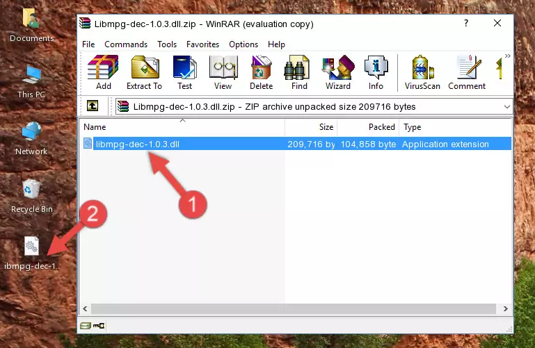The width and height of the screenshot is (535, 348).
Task: Open the Tools menu
Action: pos(167,44)
